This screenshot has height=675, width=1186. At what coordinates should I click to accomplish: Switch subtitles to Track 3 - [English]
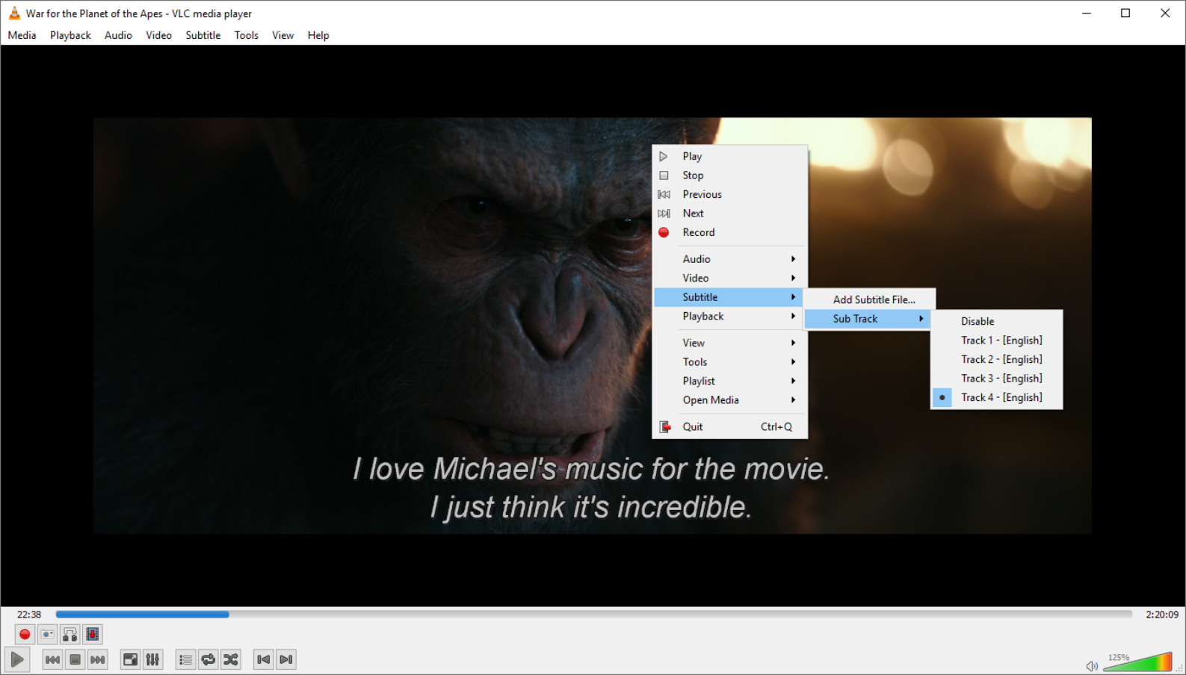coord(997,379)
